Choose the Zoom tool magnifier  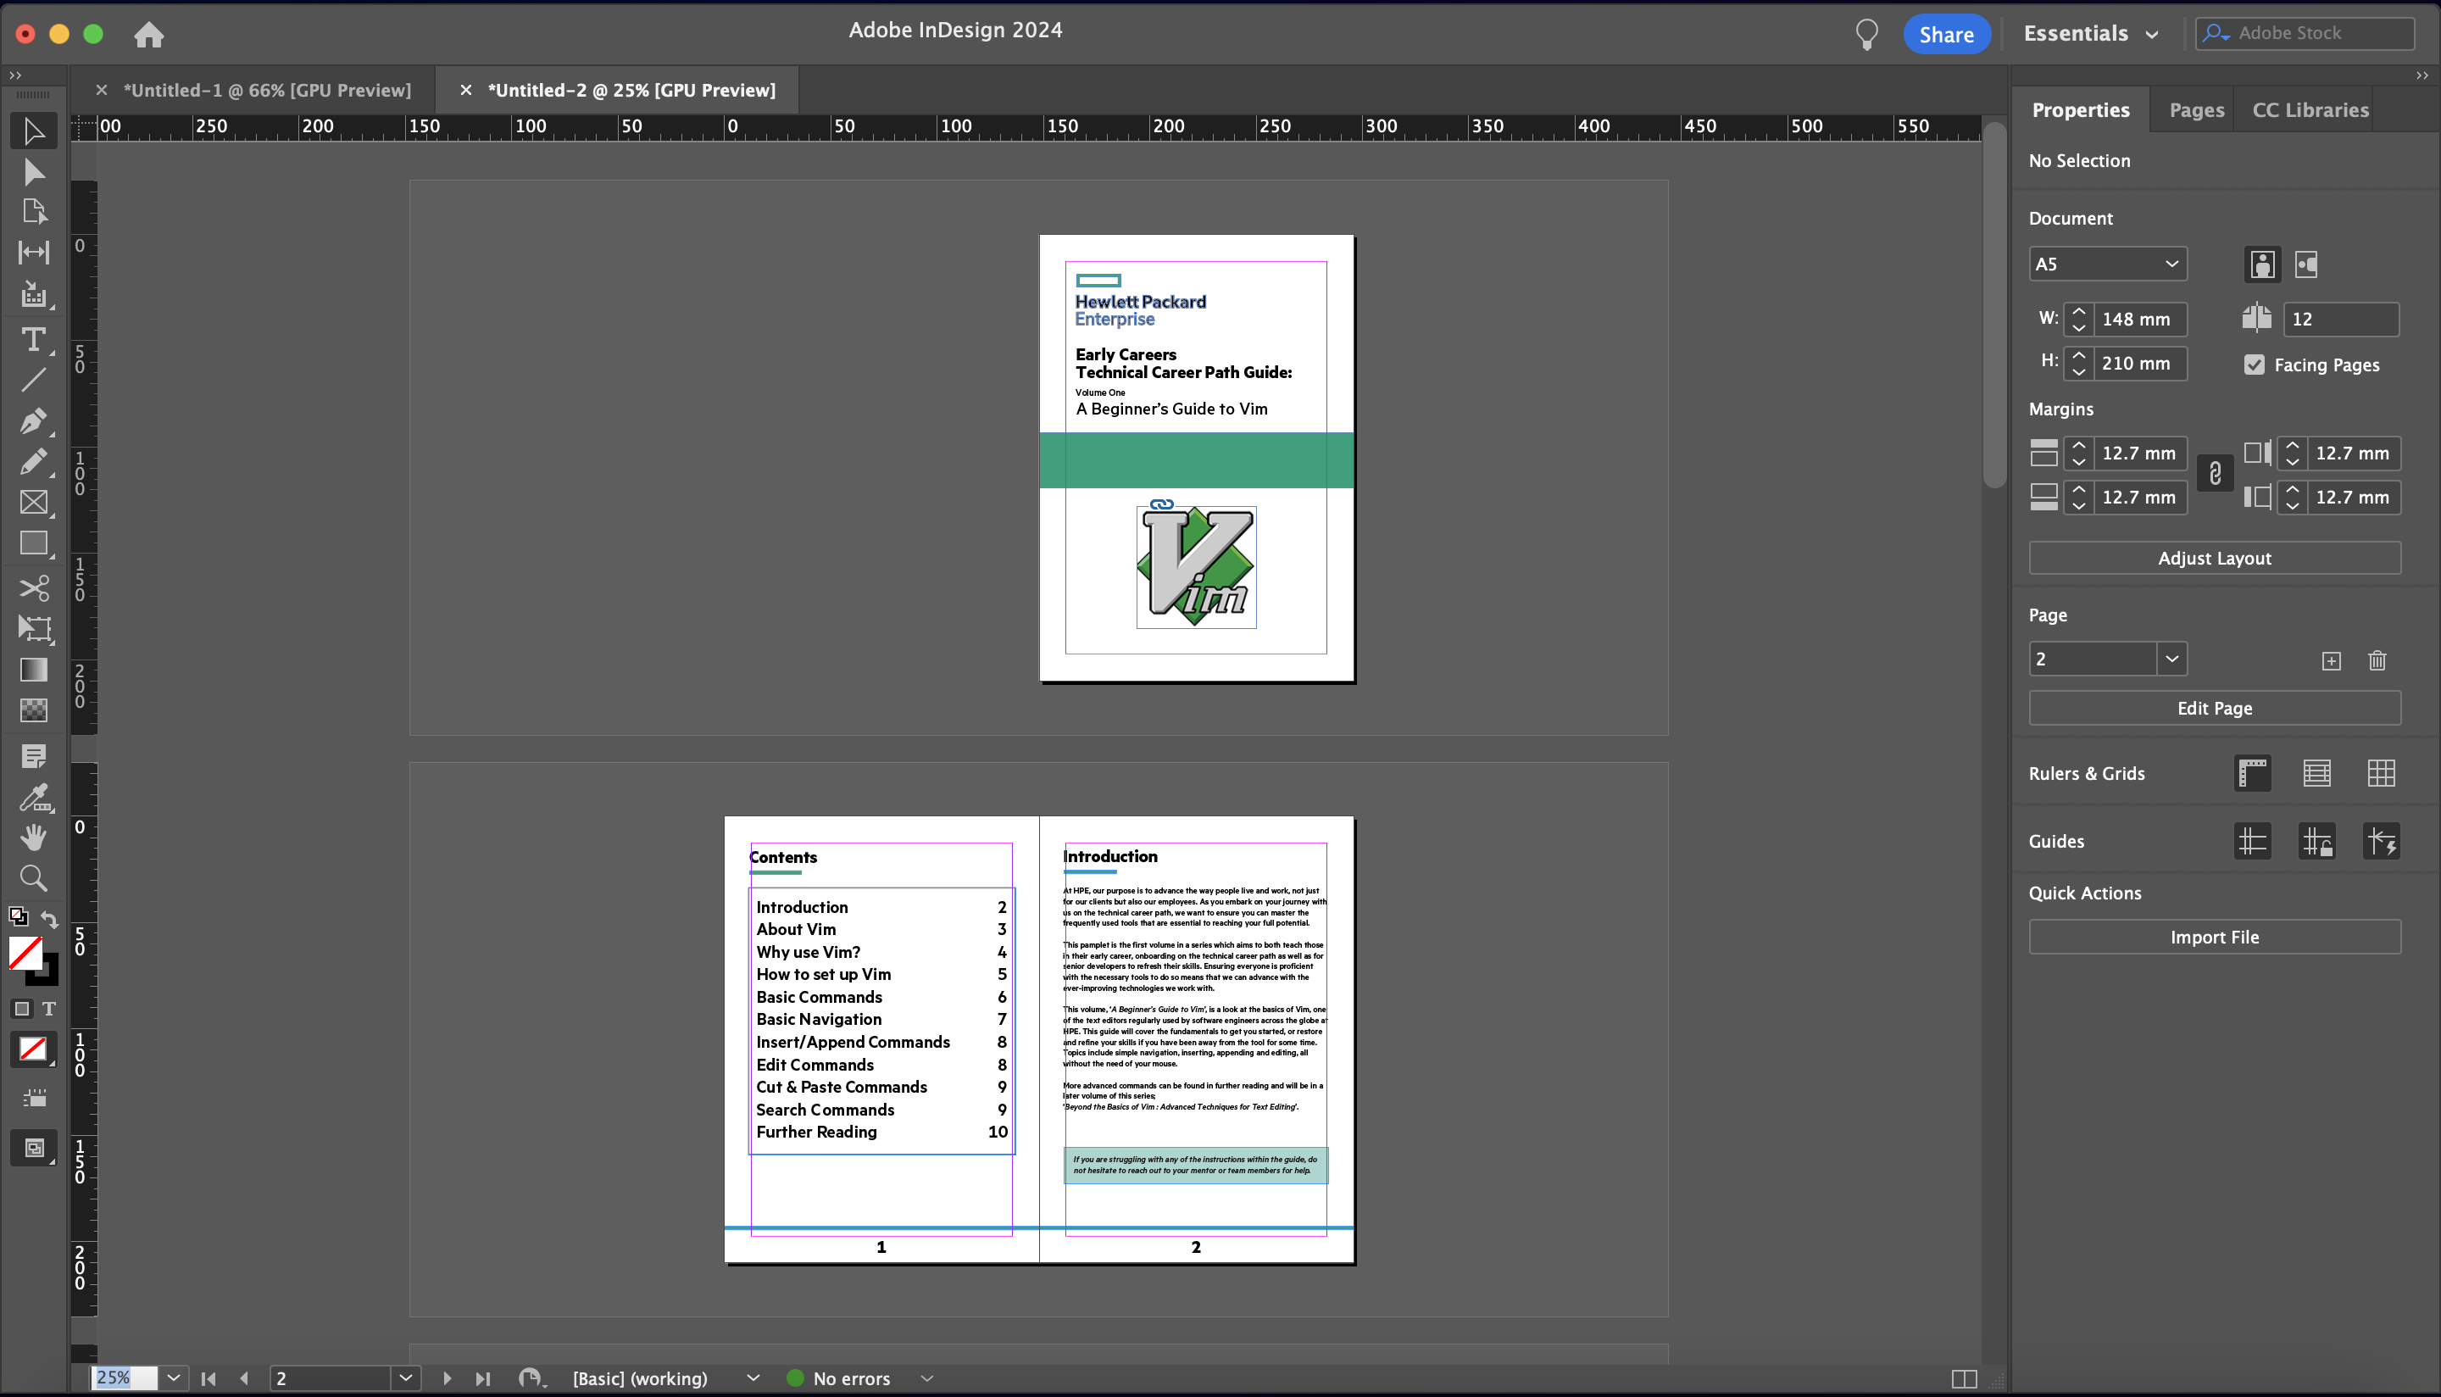click(34, 878)
